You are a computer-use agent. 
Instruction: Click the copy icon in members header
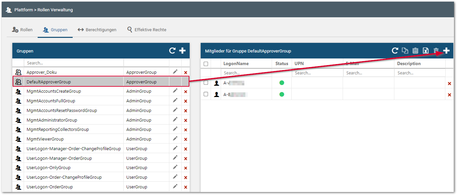pyautogui.click(x=405, y=51)
